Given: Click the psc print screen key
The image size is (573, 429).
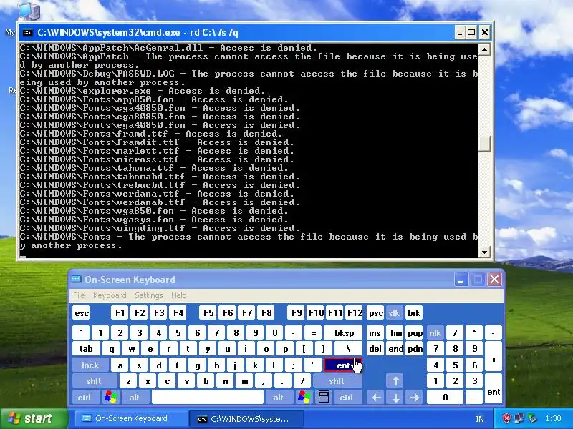Looking at the screenshot, I should coord(375,313).
